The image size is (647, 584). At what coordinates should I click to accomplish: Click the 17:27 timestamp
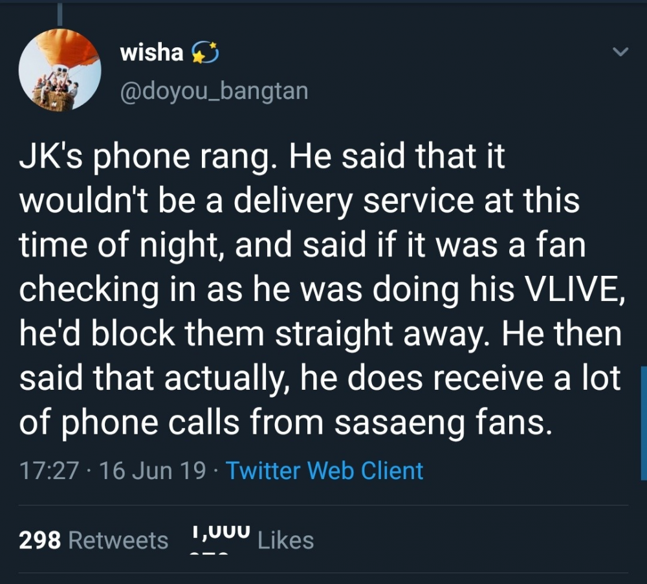[49, 471]
